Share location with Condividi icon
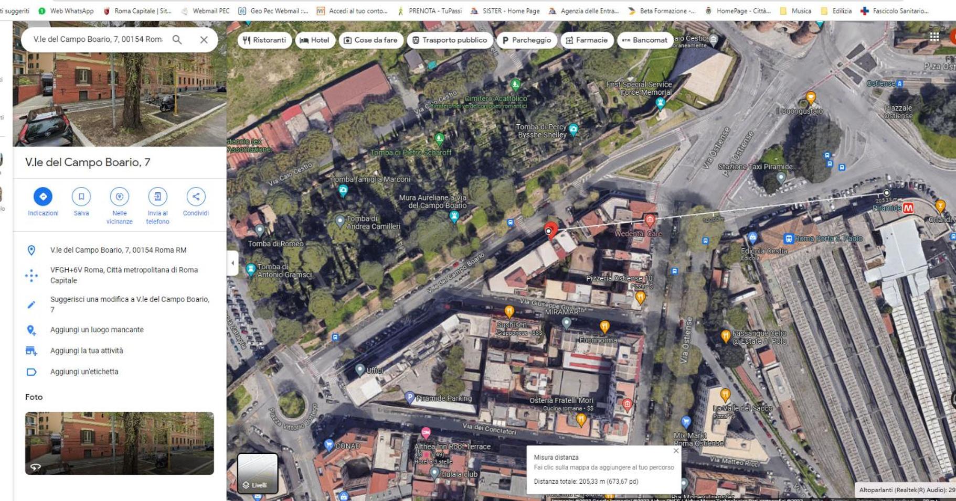The height and width of the screenshot is (501, 956). 196,197
